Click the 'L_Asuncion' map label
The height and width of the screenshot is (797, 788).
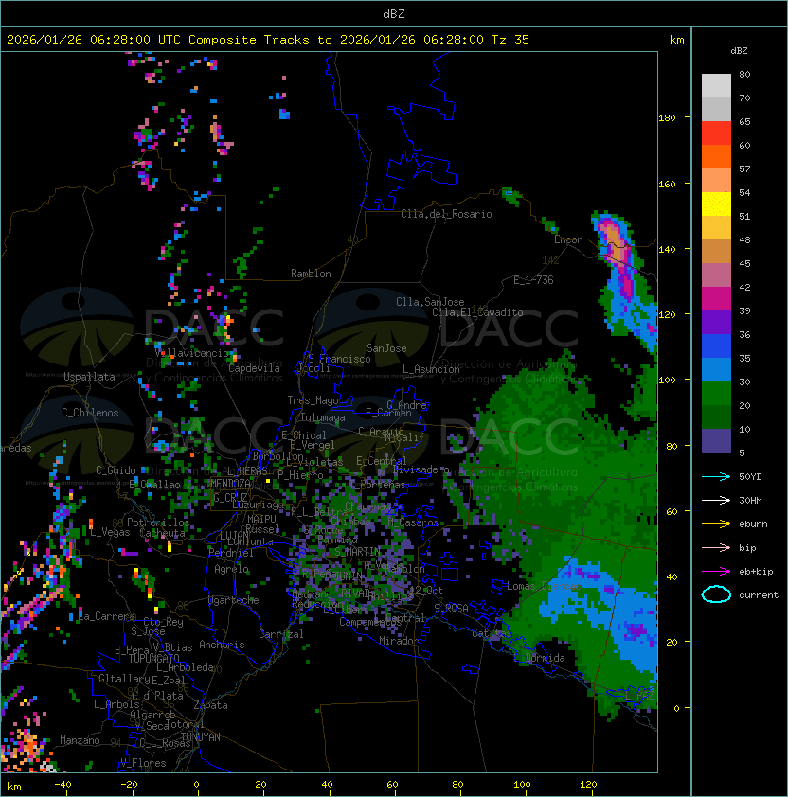pos(431,369)
